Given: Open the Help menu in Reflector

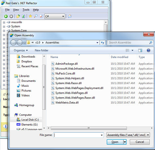Looking at the screenshot, I should [x=36, y=10].
